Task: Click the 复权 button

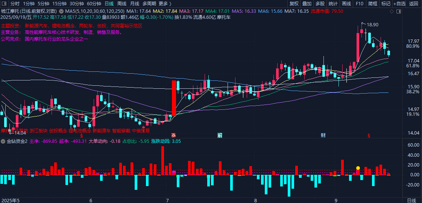Action: 294,4
